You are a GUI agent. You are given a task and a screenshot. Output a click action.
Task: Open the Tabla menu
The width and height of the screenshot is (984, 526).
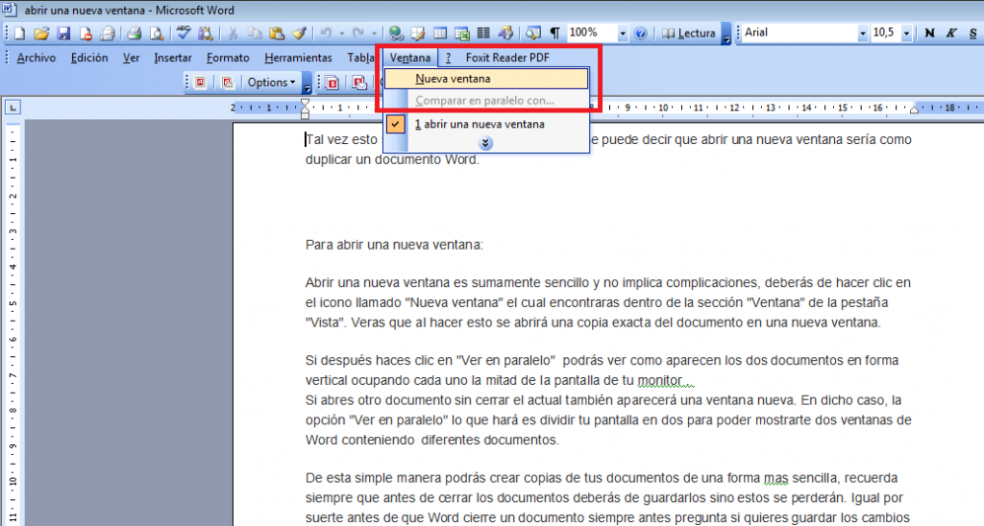tap(360, 58)
